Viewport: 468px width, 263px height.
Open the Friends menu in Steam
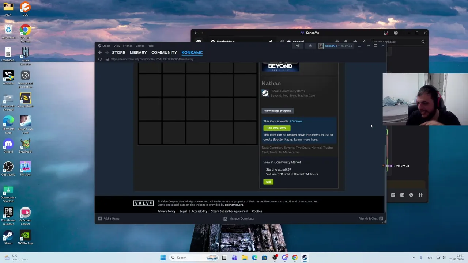pyautogui.click(x=128, y=46)
